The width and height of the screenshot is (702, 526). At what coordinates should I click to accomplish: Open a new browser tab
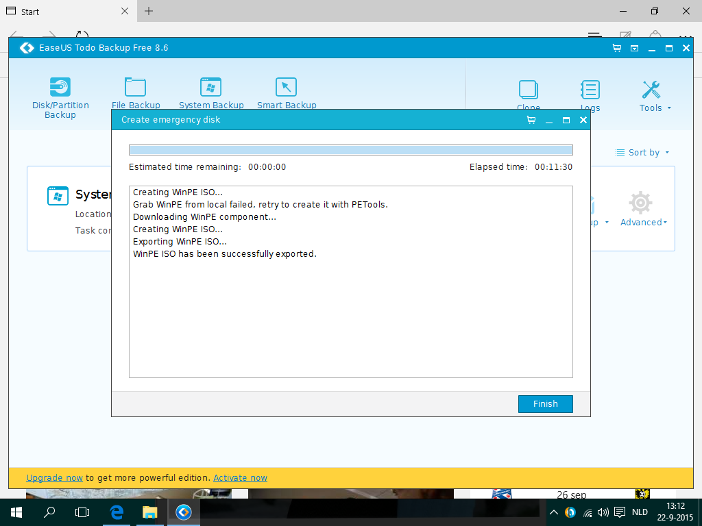149,11
